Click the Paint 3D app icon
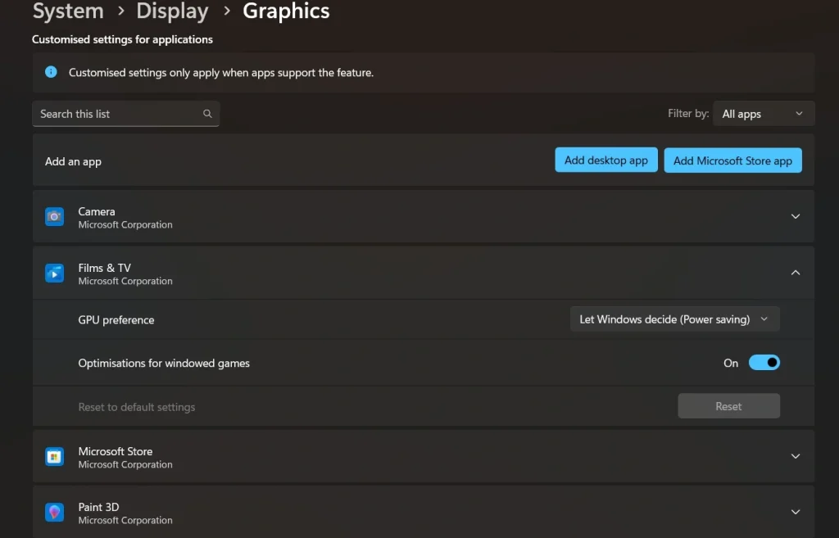The width and height of the screenshot is (839, 538). (54, 512)
